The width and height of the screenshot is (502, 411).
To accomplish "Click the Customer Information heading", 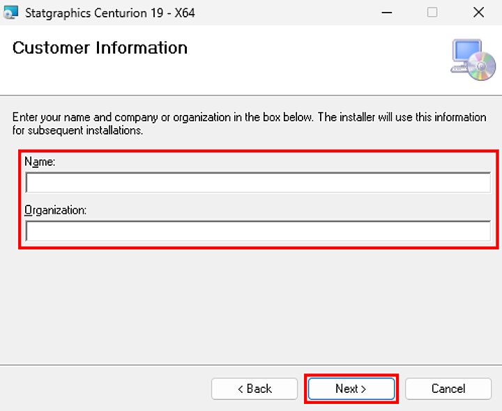I will point(100,48).
